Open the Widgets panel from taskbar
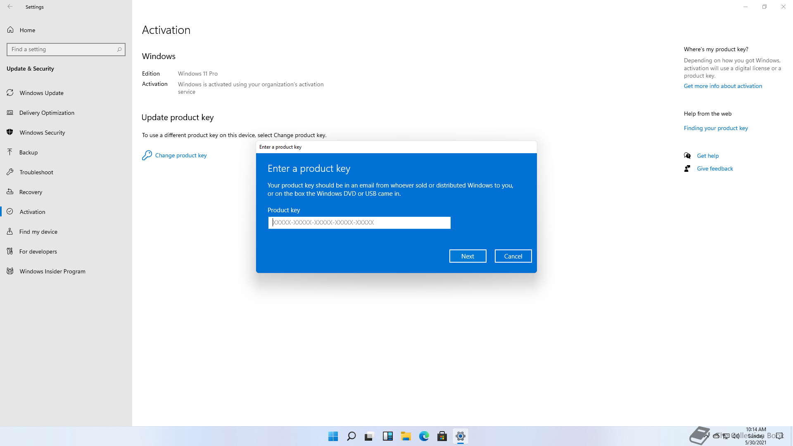793x446 pixels. click(387, 436)
